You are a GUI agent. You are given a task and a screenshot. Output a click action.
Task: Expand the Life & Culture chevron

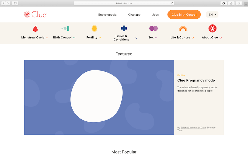point(192,38)
